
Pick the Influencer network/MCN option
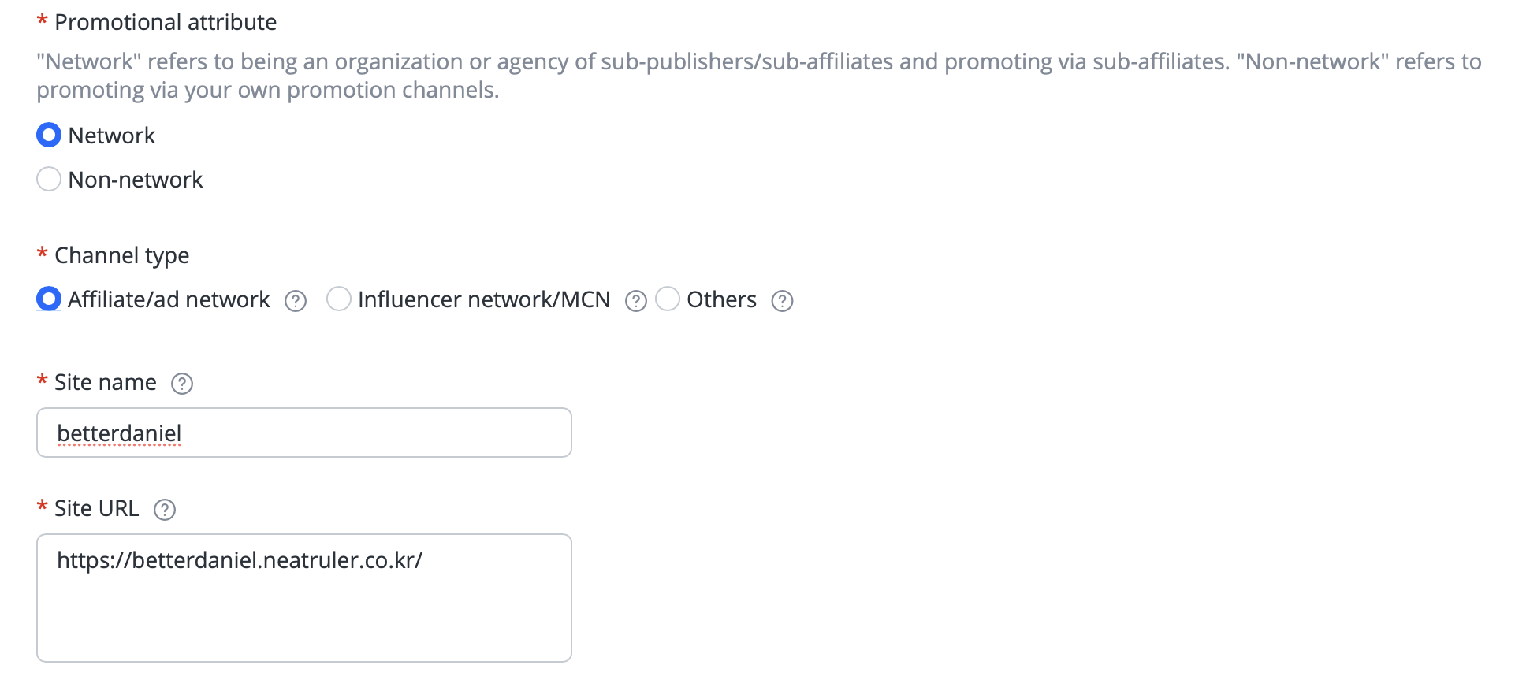(x=339, y=299)
